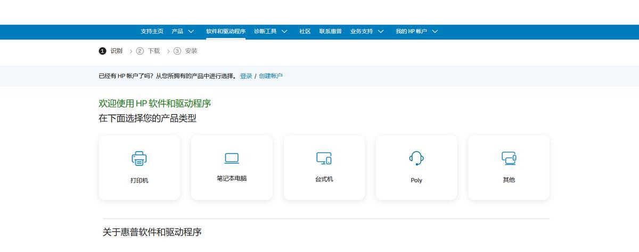Click step 2 下载 circle indicator

pyautogui.click(x=140, y=51)
